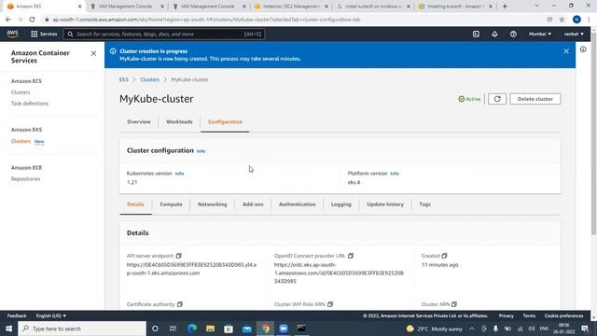Open the Add-ons sub-tab
The image size is (597, 336).
253,204
